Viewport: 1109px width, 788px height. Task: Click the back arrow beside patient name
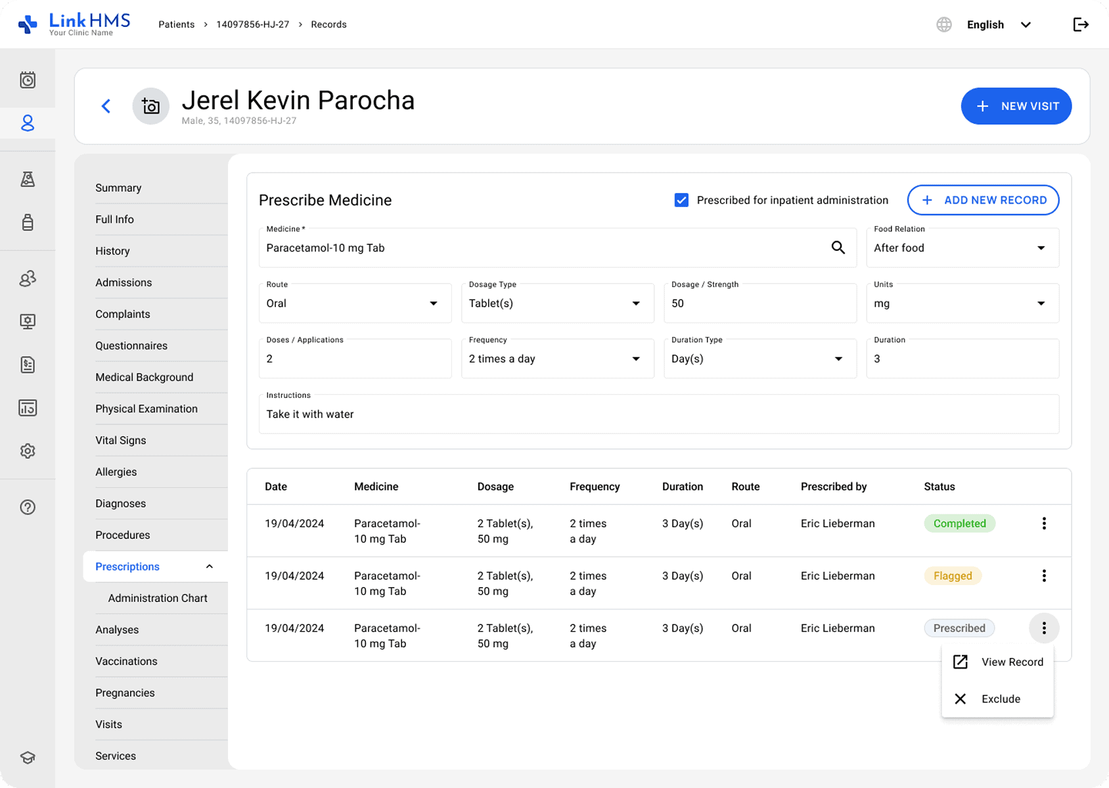106,106
